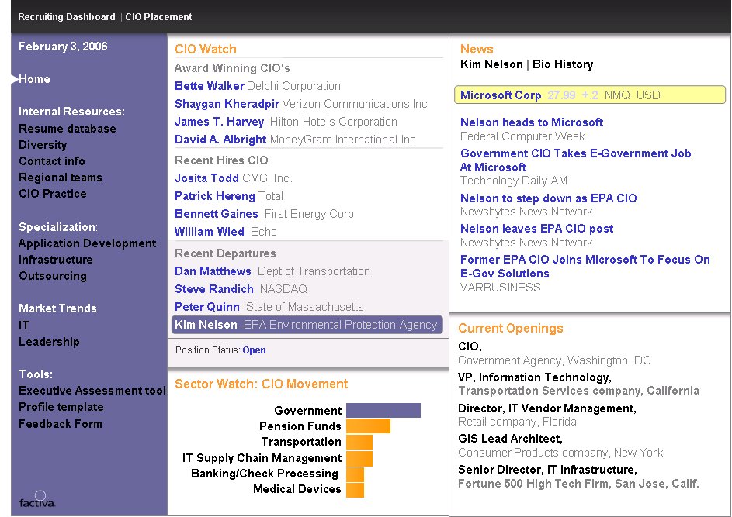Viewport: 732px width, 517px height.
Task: Switch to Bio History tab
Action: (563, 64)
